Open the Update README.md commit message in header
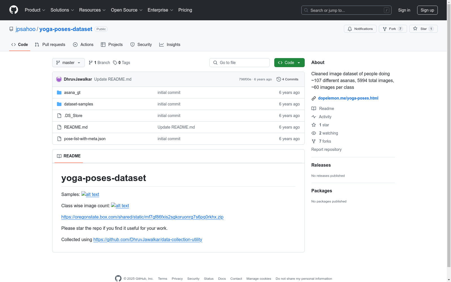This screenshot has height=282, width=451. pos(113,79)
